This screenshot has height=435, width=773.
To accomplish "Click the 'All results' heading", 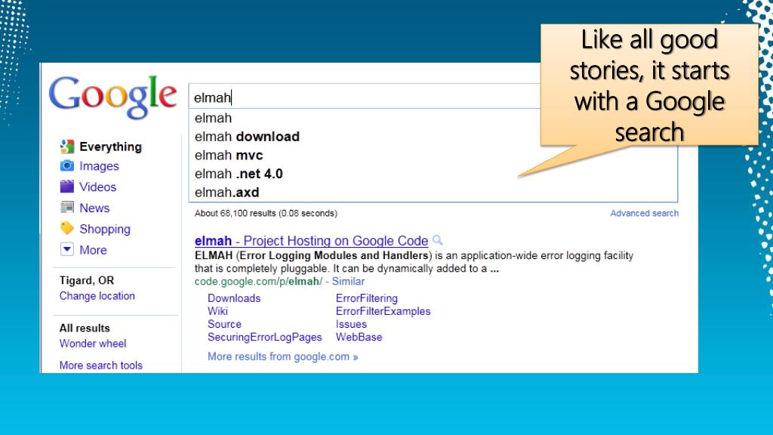I will 85,328.
